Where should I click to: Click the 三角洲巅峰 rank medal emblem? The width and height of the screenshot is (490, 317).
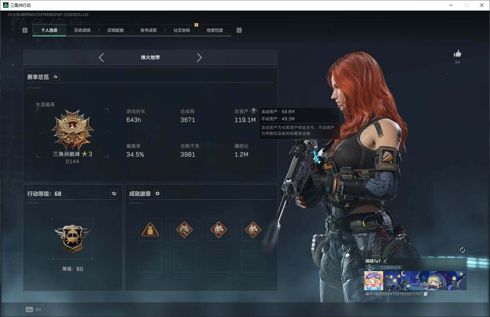click(72, 130)
